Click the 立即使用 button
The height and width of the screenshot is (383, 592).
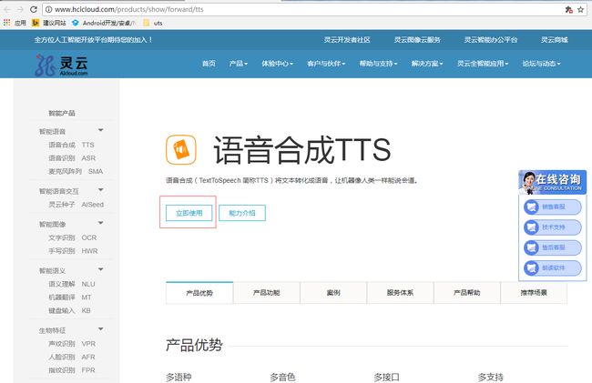(x=189, y=213)
